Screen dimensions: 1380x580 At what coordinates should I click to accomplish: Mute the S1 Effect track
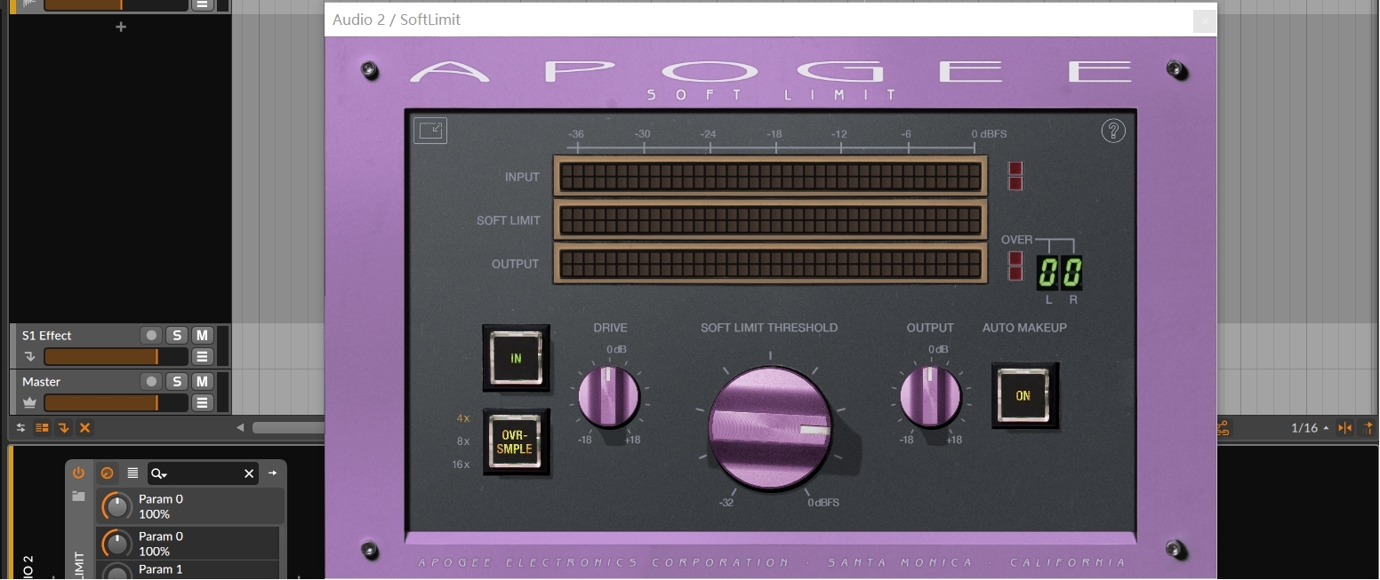203,335
